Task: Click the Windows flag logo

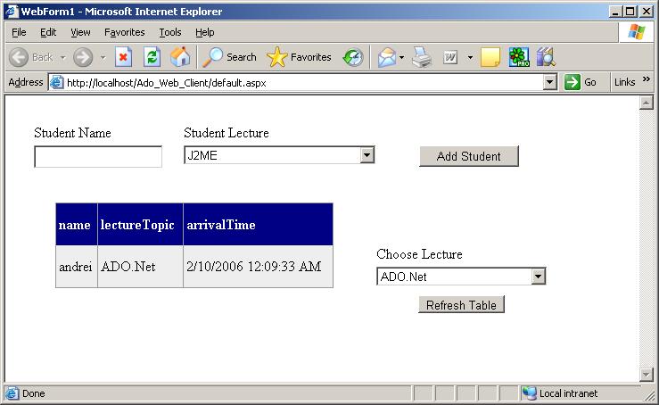Action: pyautogui.click(x=637, y=32)
